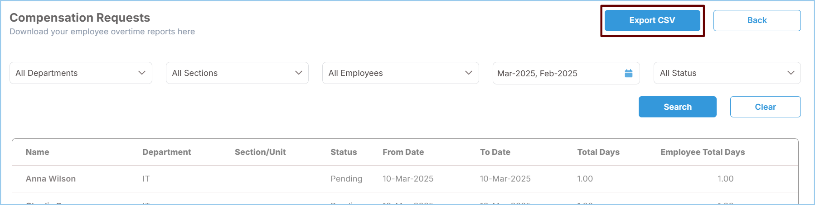Select the To Date column header
Screen dimensions: 815x205
pos(495,152)
